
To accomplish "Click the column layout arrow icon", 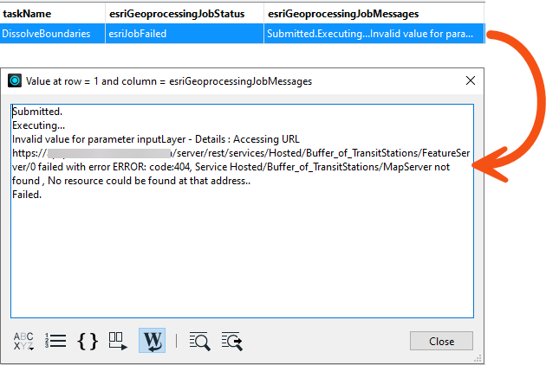I will pyautogui.click(x=118, y=341).
